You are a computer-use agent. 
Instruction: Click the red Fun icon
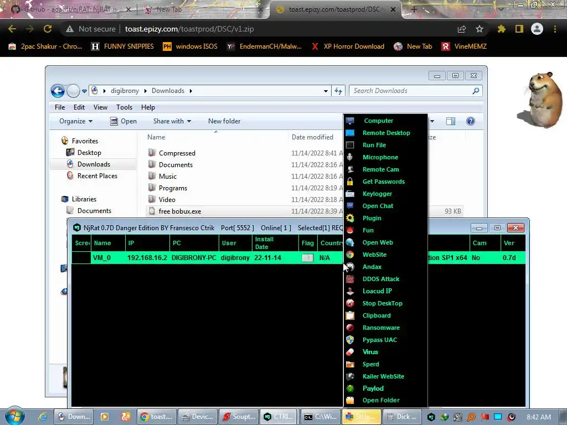tap(350, 230)
